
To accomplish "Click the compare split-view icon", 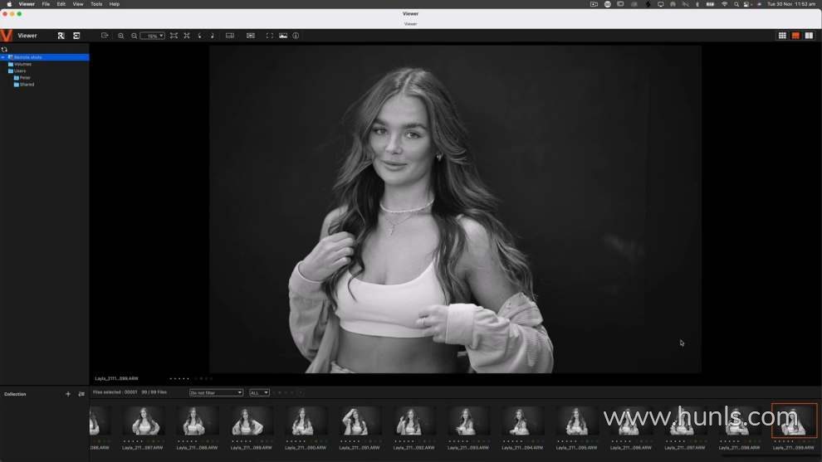I will pos(230,36).
